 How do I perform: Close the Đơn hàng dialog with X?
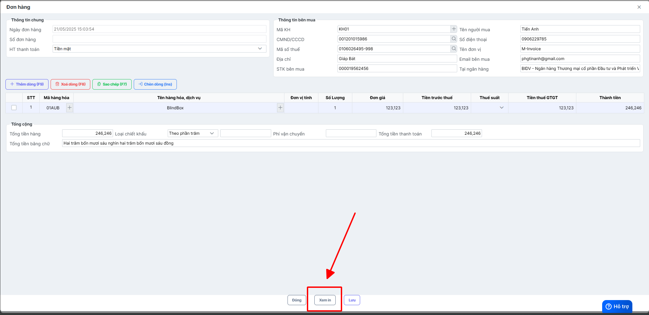639,7
